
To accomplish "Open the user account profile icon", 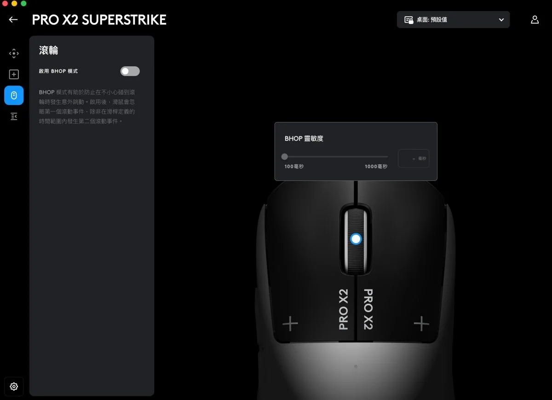I will tap(535, 20).
